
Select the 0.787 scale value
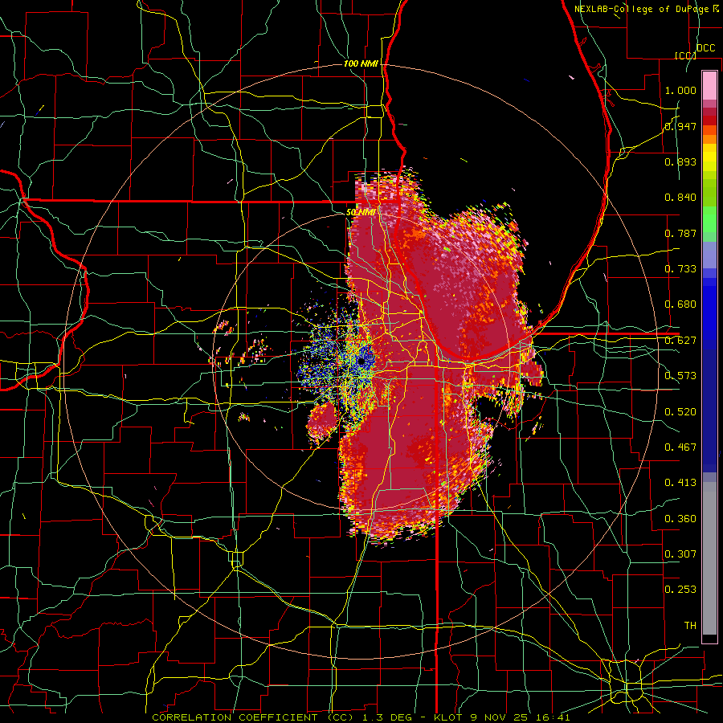[680, 233]
